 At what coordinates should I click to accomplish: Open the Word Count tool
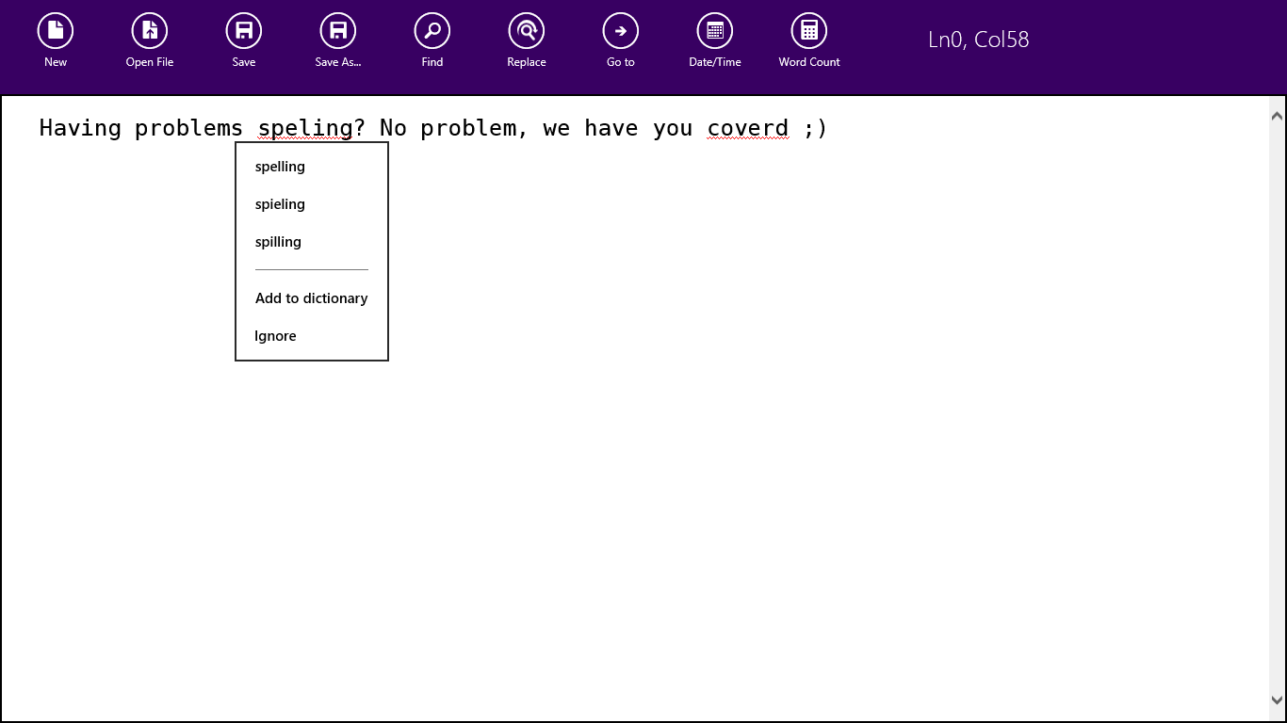[809, 31]
